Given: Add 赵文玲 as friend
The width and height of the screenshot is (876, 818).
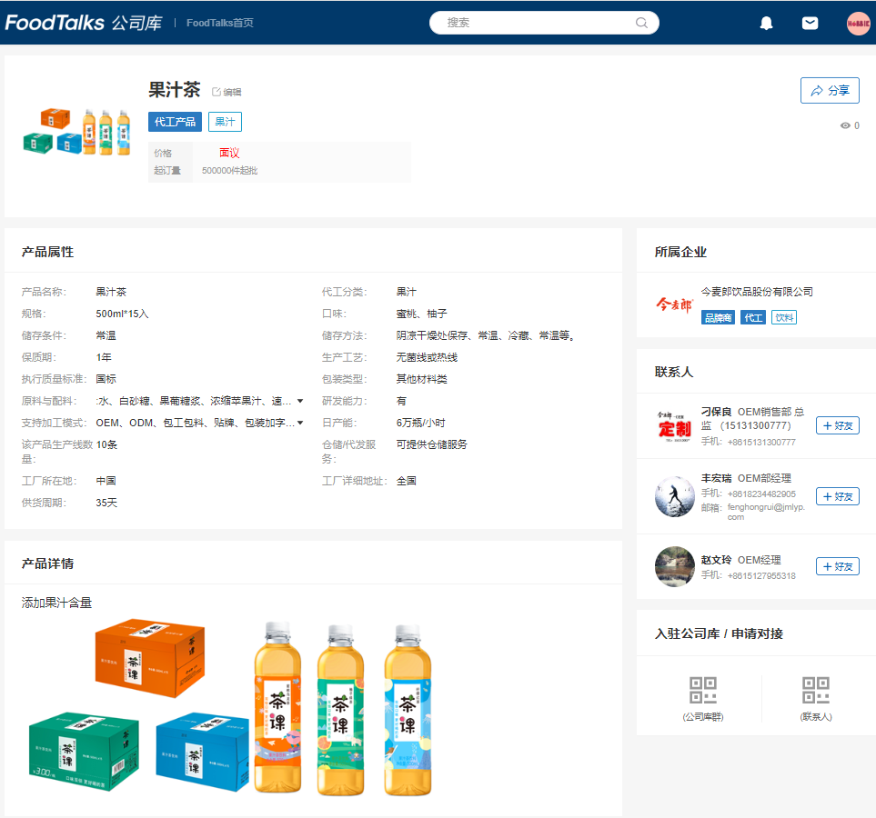Looking at the screenshot, I should (838, 566).
